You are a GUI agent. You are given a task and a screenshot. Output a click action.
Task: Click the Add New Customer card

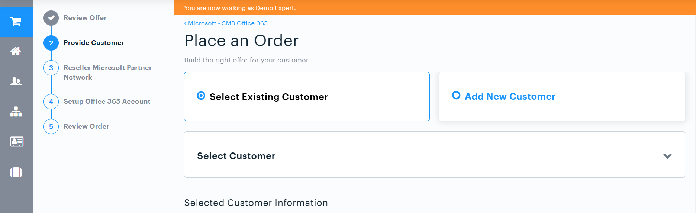point(562,97)
